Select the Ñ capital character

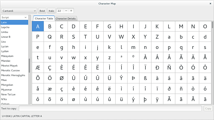[x=169, y=68]
